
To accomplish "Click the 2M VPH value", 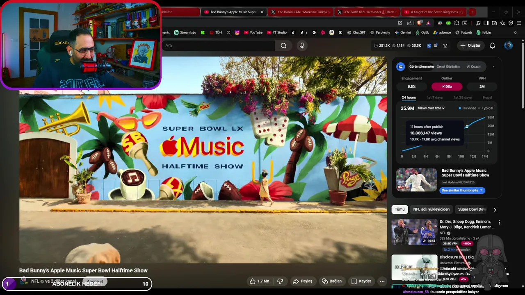I will [x=482, y=86].
